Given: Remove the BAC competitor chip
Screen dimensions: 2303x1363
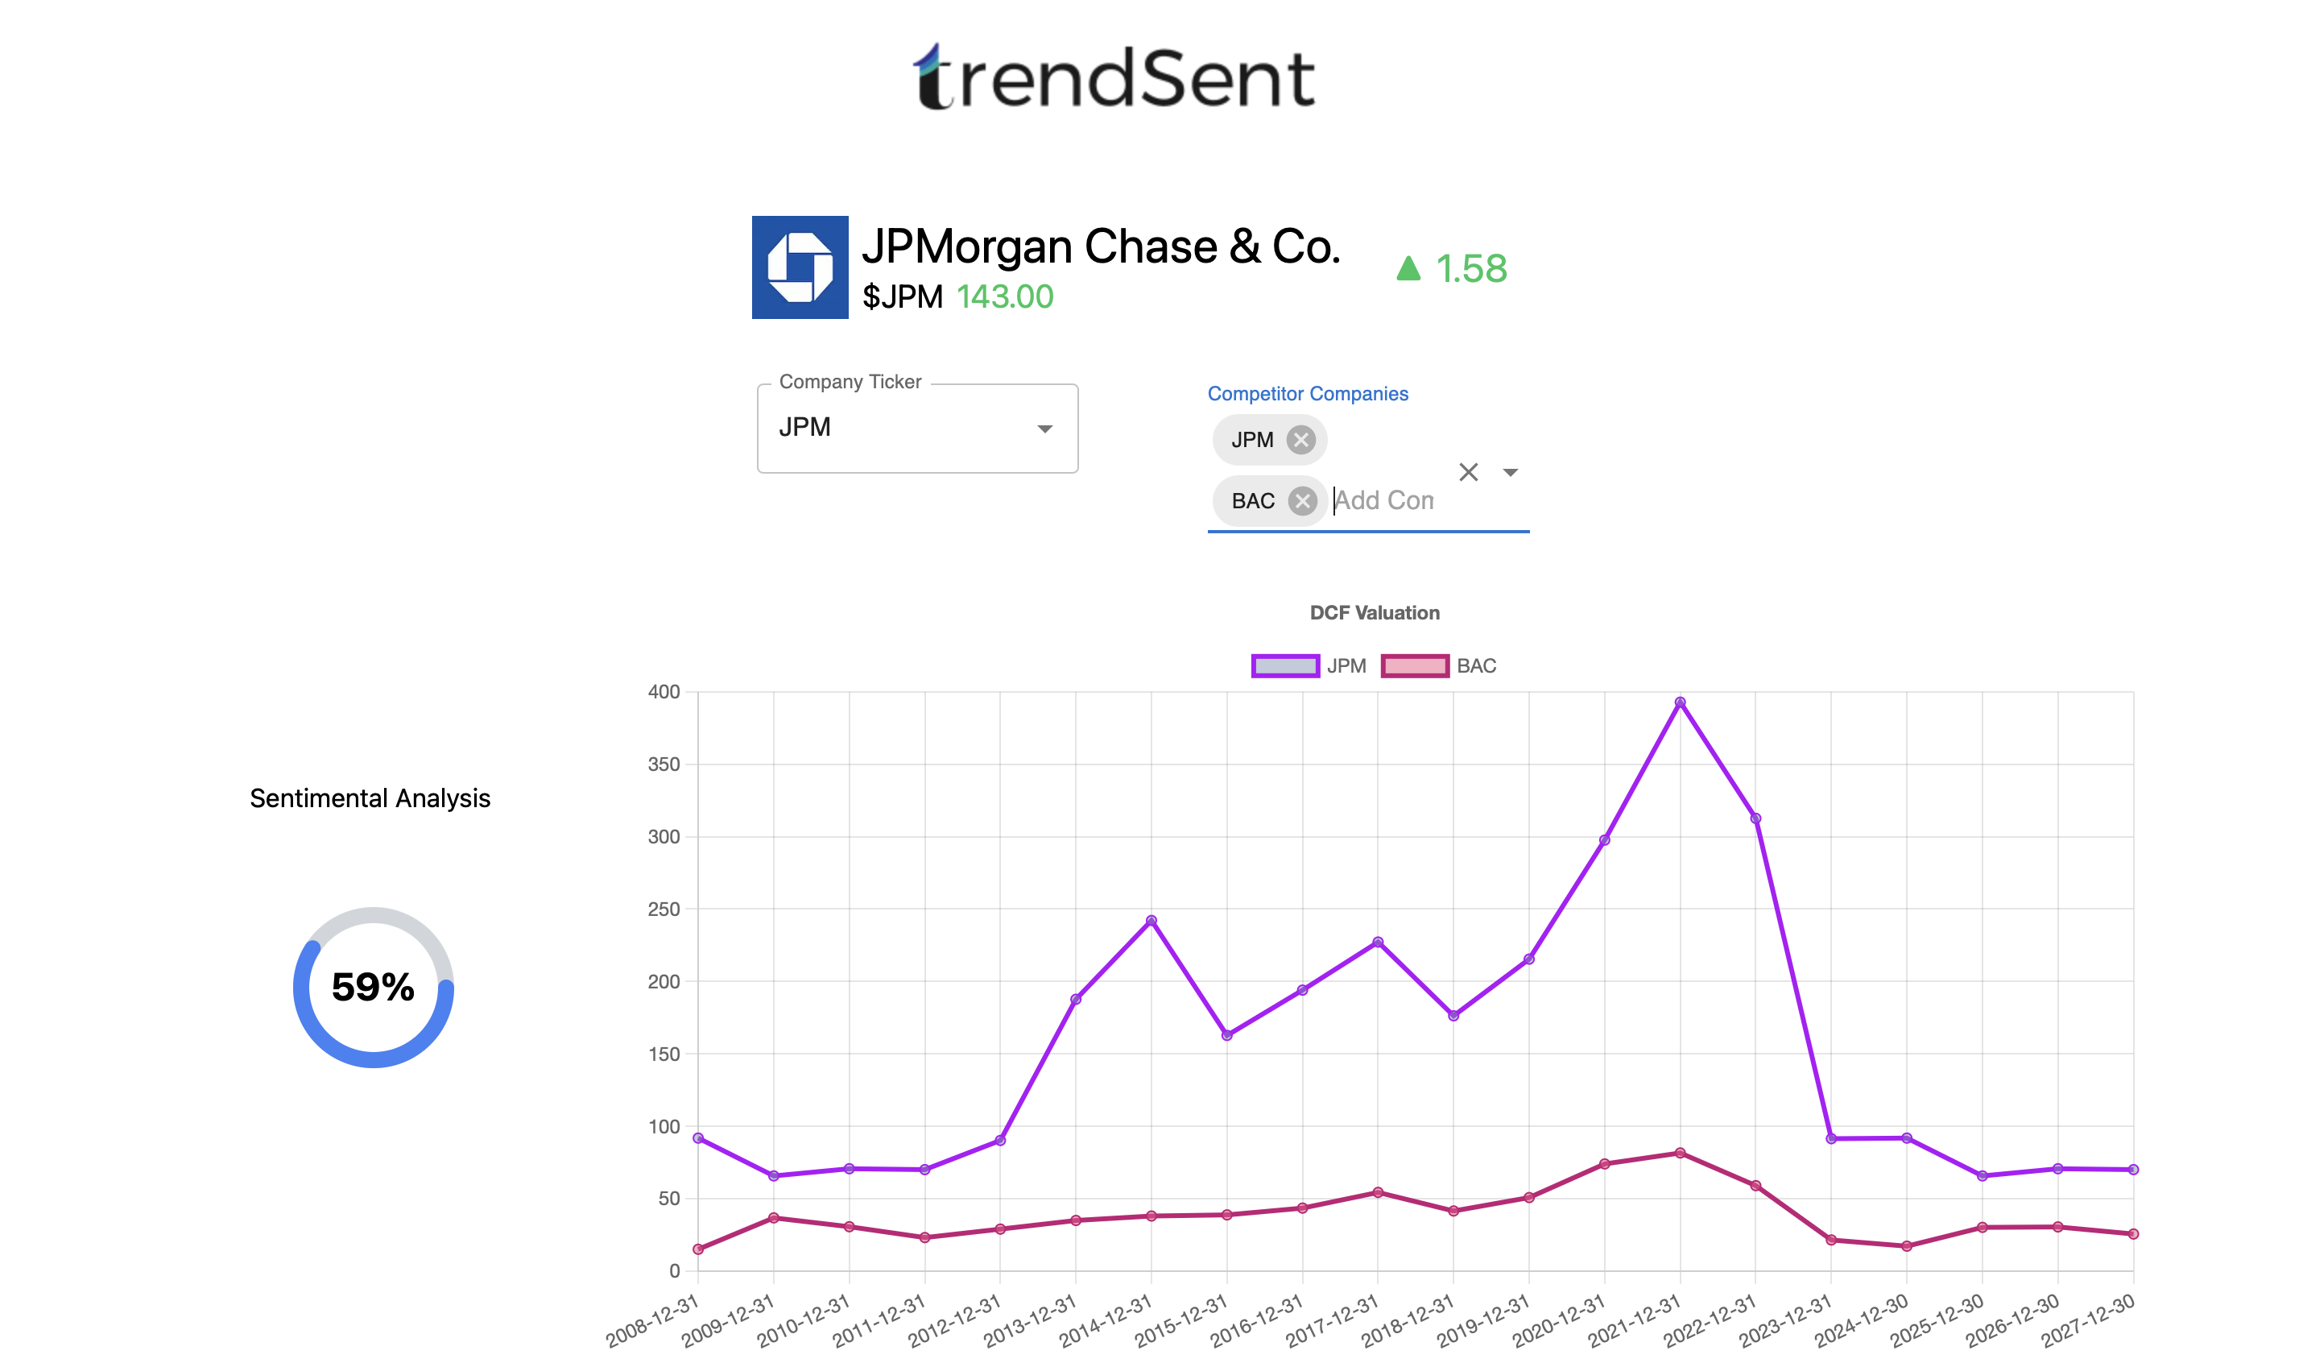Looking at the screenshot, I should point(1301,500).
